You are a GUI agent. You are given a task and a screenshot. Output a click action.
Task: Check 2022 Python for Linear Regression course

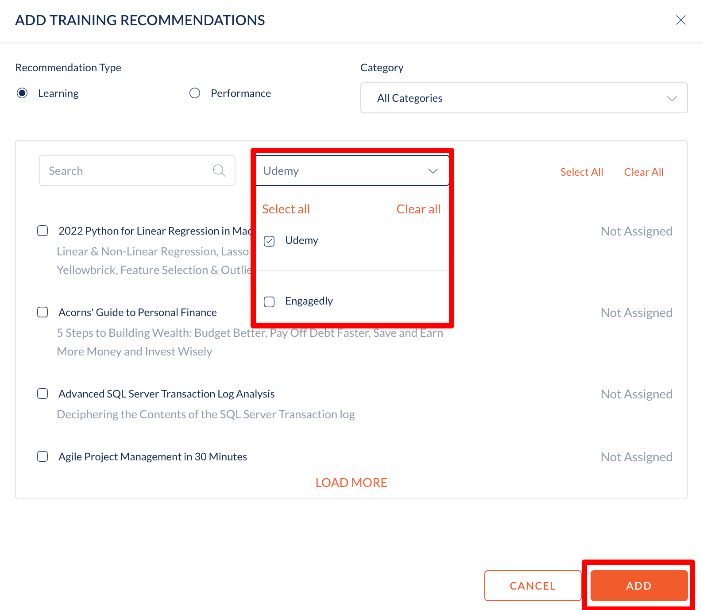(42, 231)
